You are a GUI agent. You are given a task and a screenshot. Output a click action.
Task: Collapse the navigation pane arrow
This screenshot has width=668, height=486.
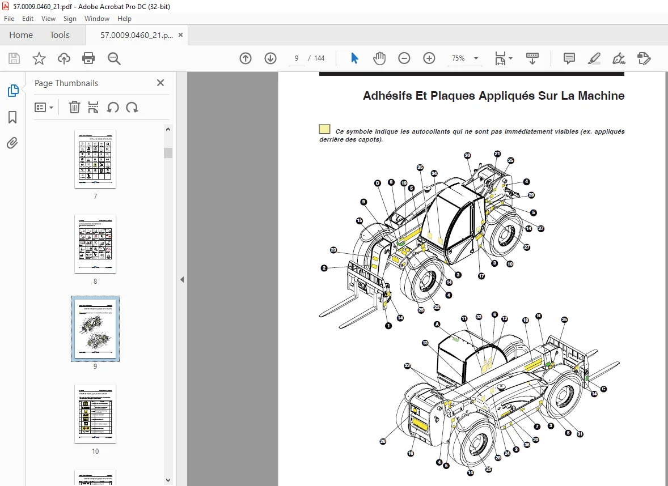coord(182,280)
